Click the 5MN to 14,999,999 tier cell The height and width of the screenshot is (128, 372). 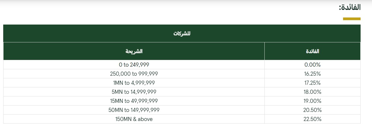pos(134,92)
